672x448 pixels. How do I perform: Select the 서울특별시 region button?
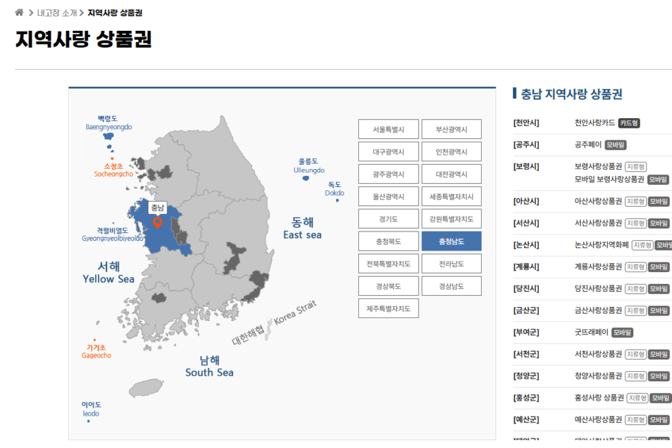point(388,129)
